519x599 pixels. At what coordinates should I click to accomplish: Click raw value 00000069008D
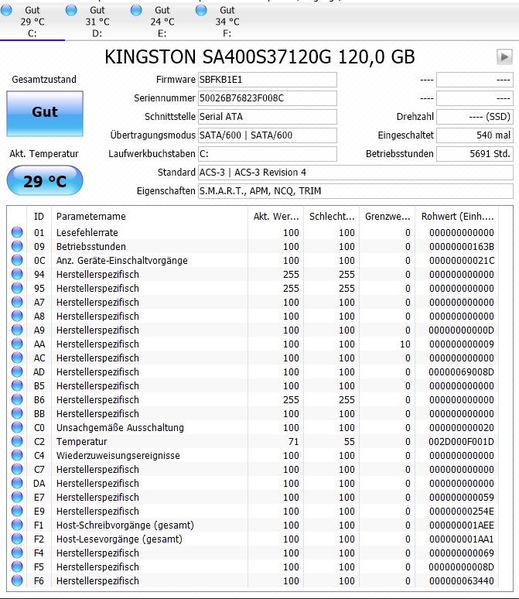pos(461,372)
